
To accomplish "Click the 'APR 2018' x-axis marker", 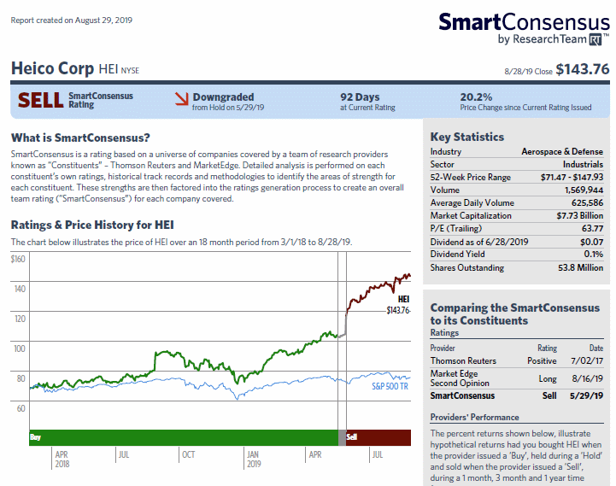I will (x=62, y=460).
